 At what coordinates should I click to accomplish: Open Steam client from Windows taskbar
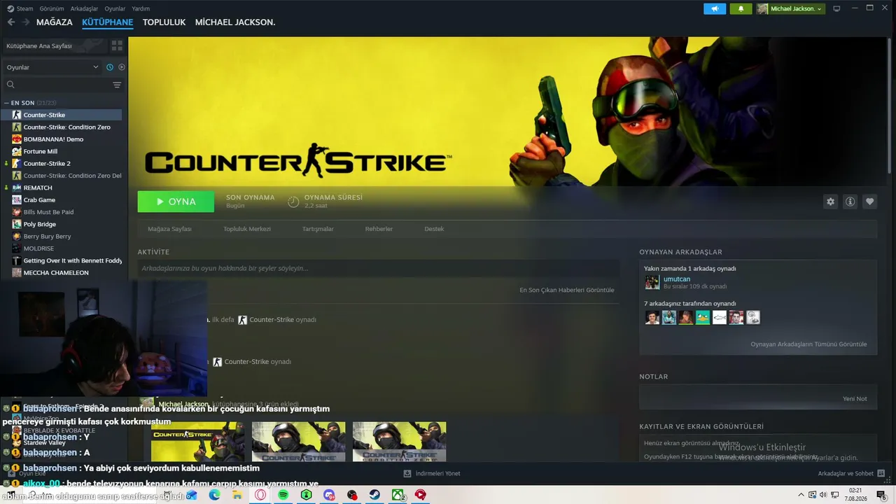375,495
